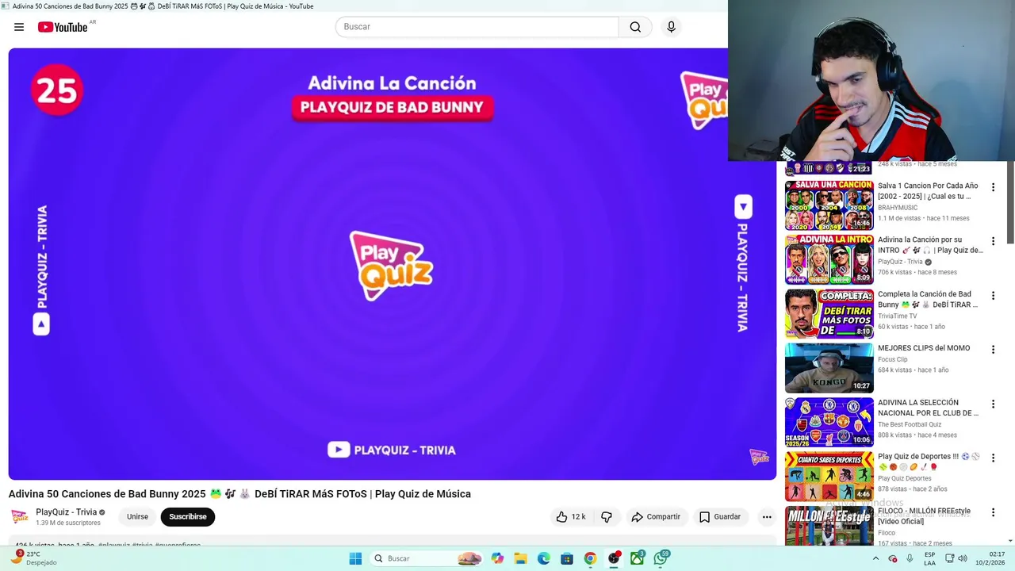Viewport: 1015px width, 571px height.
Task: Open Copilot from the taskbar
Action: (x=497, y=558)
